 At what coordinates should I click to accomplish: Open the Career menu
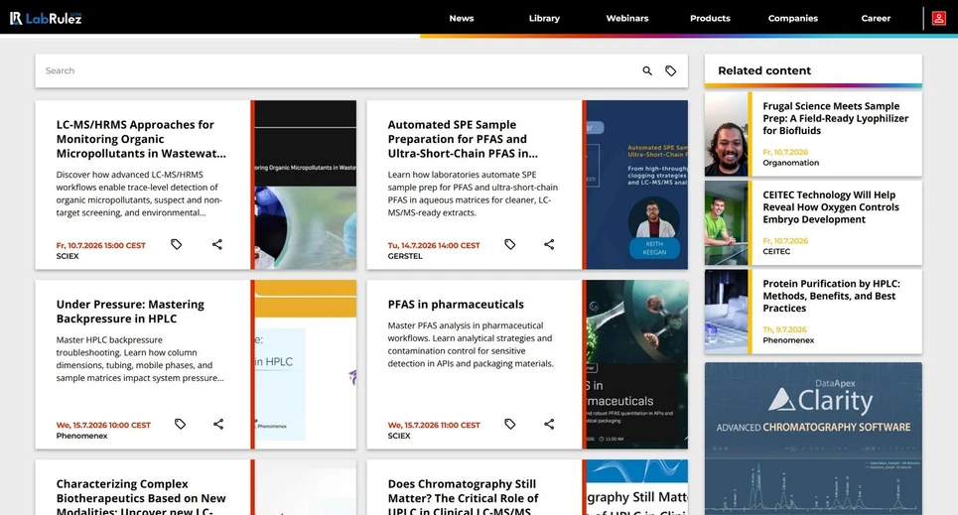[x=877, y=18]
